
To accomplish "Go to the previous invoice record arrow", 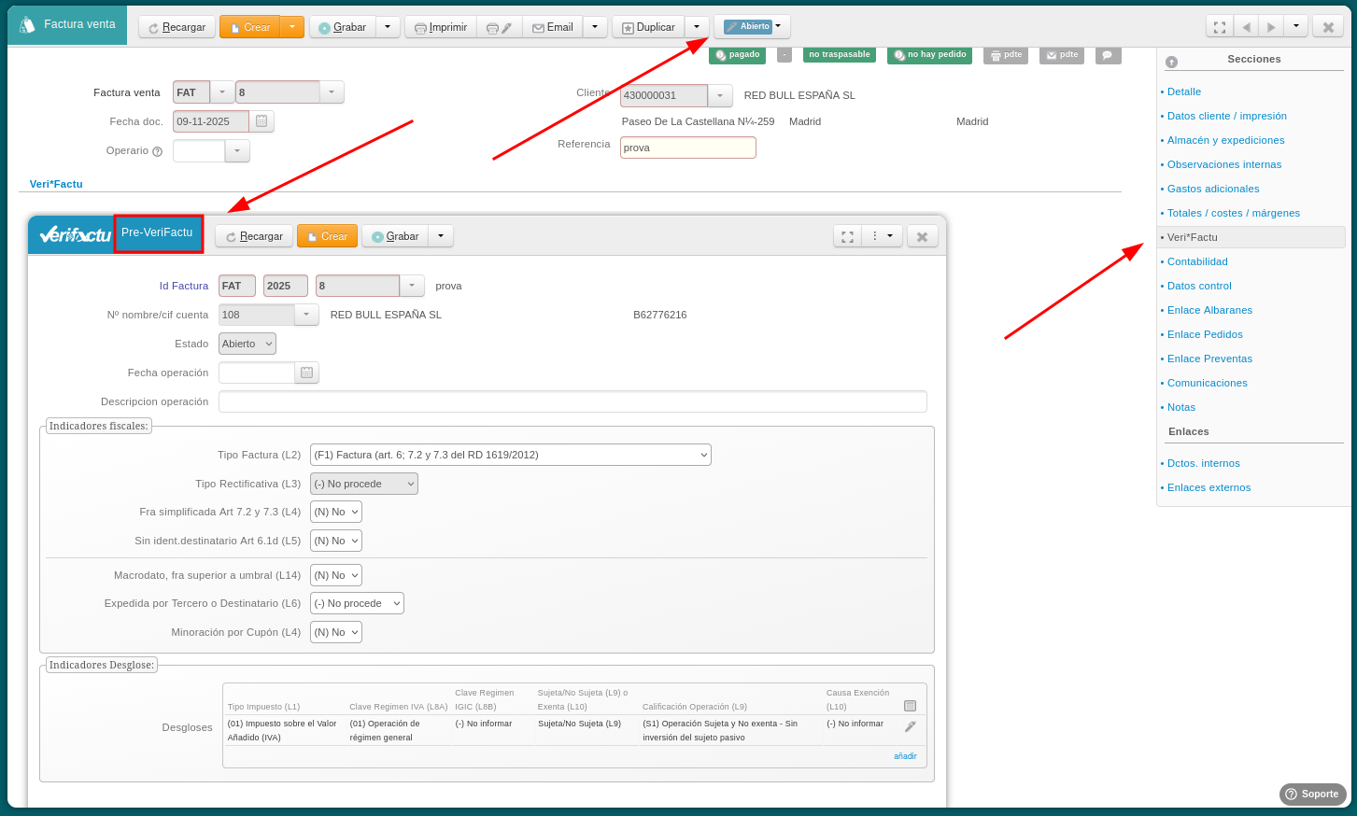I will 1246,27.
